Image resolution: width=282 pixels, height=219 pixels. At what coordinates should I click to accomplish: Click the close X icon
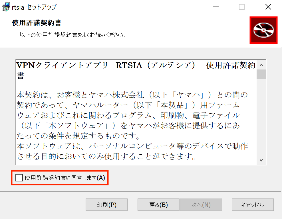(268, 7)
